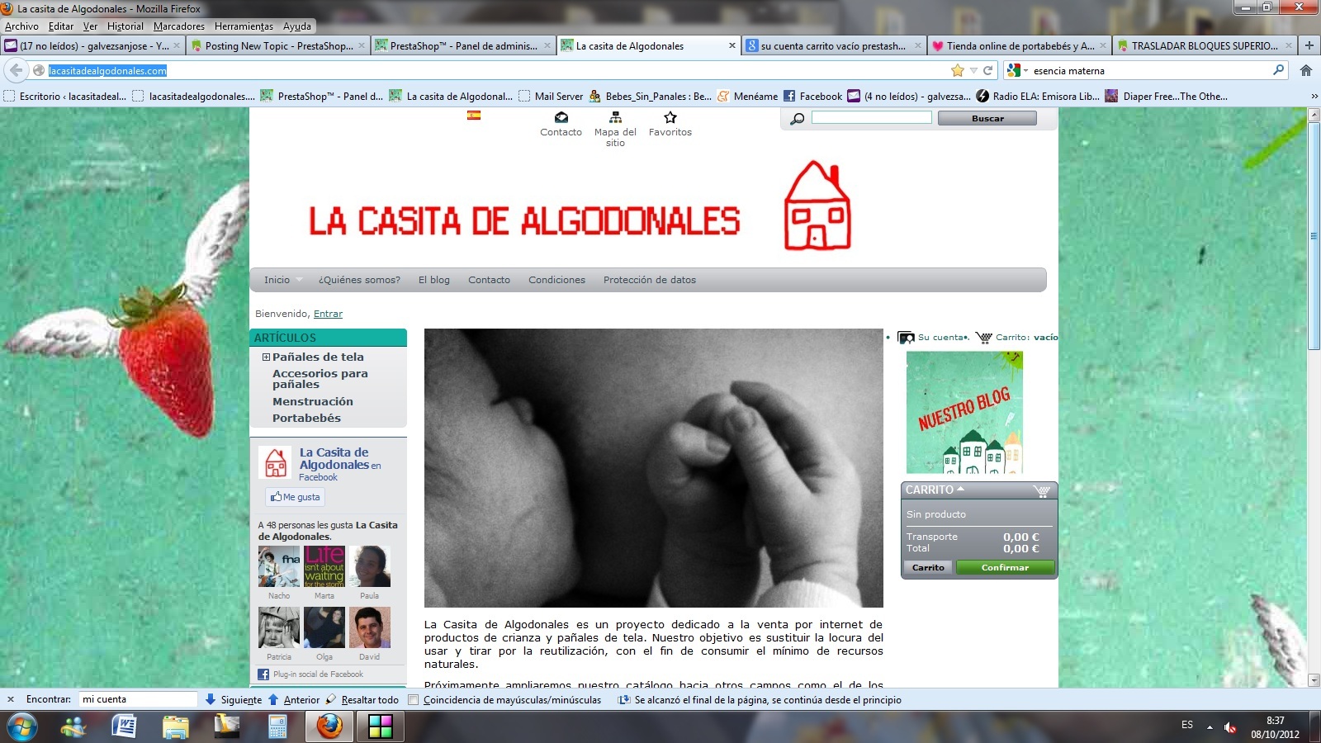The width and height of the screenshot is (1321, 743).
Task: Switch to Posting New Topic PrestaShop tab
Action: point(279,45)
